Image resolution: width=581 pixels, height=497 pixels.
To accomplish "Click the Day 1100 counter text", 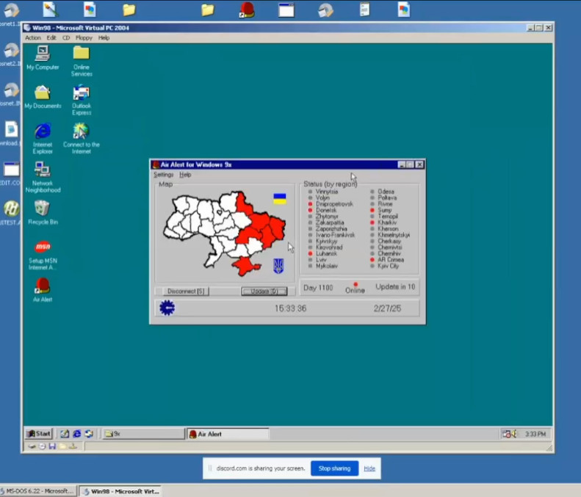I will tap(318, 288).
